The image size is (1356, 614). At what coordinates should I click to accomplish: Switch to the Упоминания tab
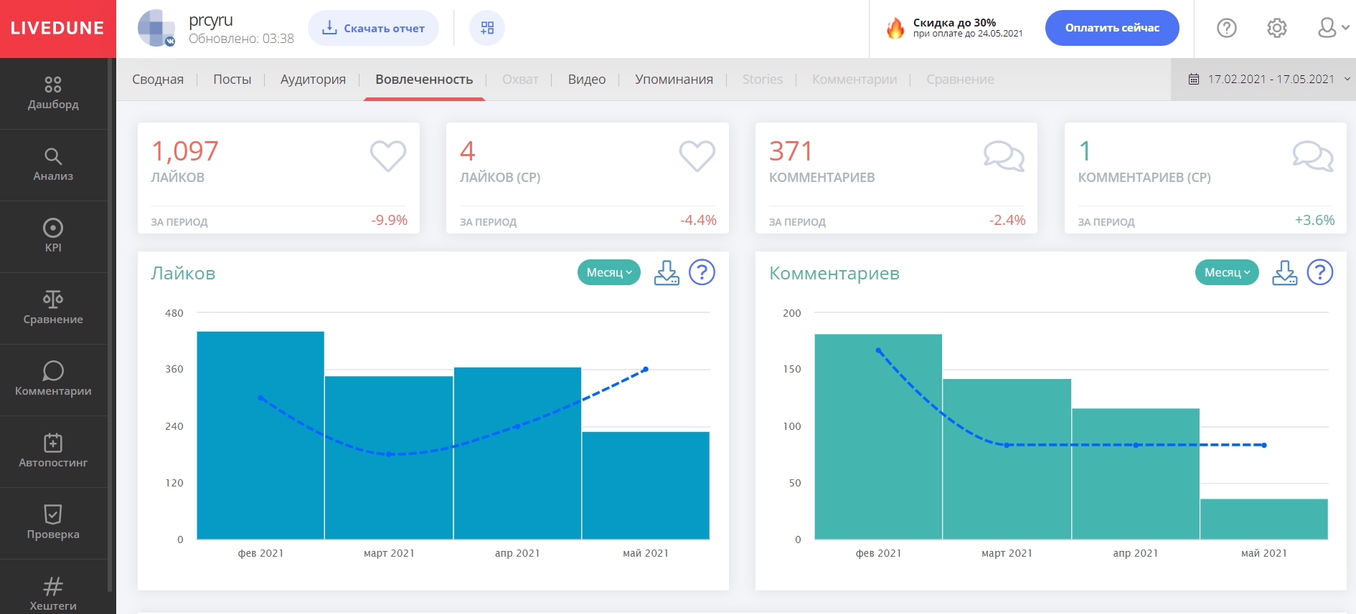[674, 80]
